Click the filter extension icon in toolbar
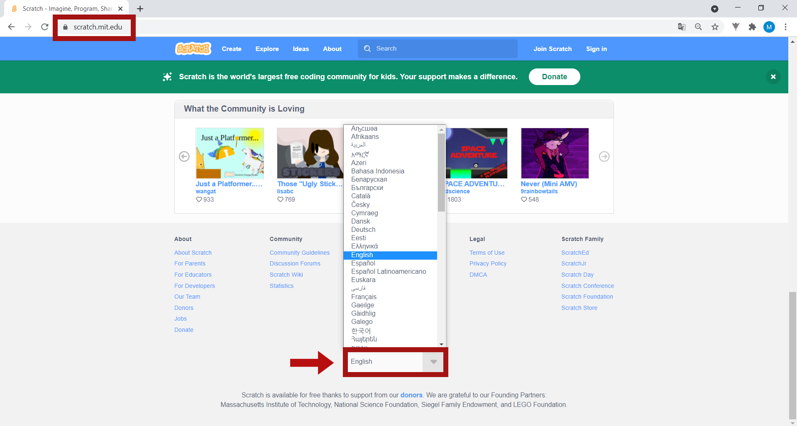 pos(736,27)
